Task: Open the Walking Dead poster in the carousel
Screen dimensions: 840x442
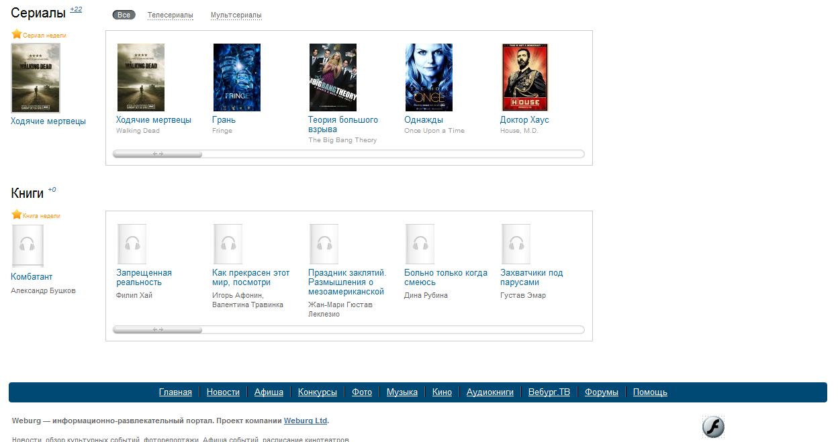Action: pos(141,77)
